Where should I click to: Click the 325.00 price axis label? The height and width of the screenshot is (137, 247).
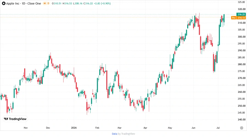click(242, 2)
